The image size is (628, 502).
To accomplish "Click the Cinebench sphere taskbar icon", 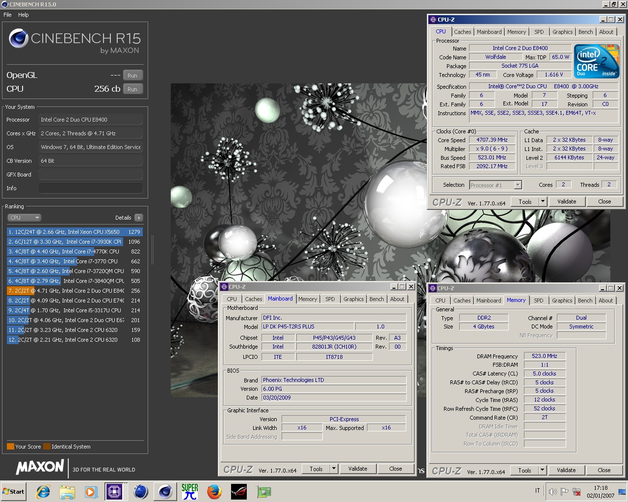I will [165, 492].
